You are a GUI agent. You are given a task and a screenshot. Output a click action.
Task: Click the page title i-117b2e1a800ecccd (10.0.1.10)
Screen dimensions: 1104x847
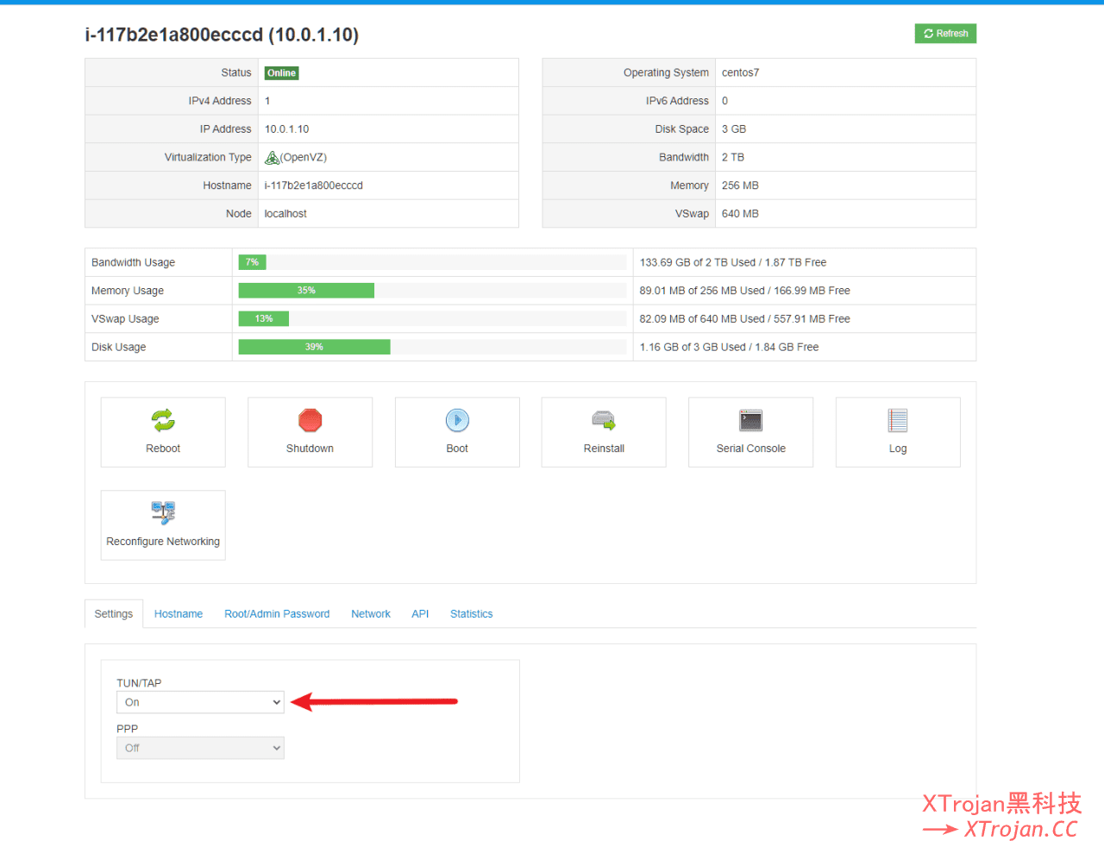pos(222,35)
